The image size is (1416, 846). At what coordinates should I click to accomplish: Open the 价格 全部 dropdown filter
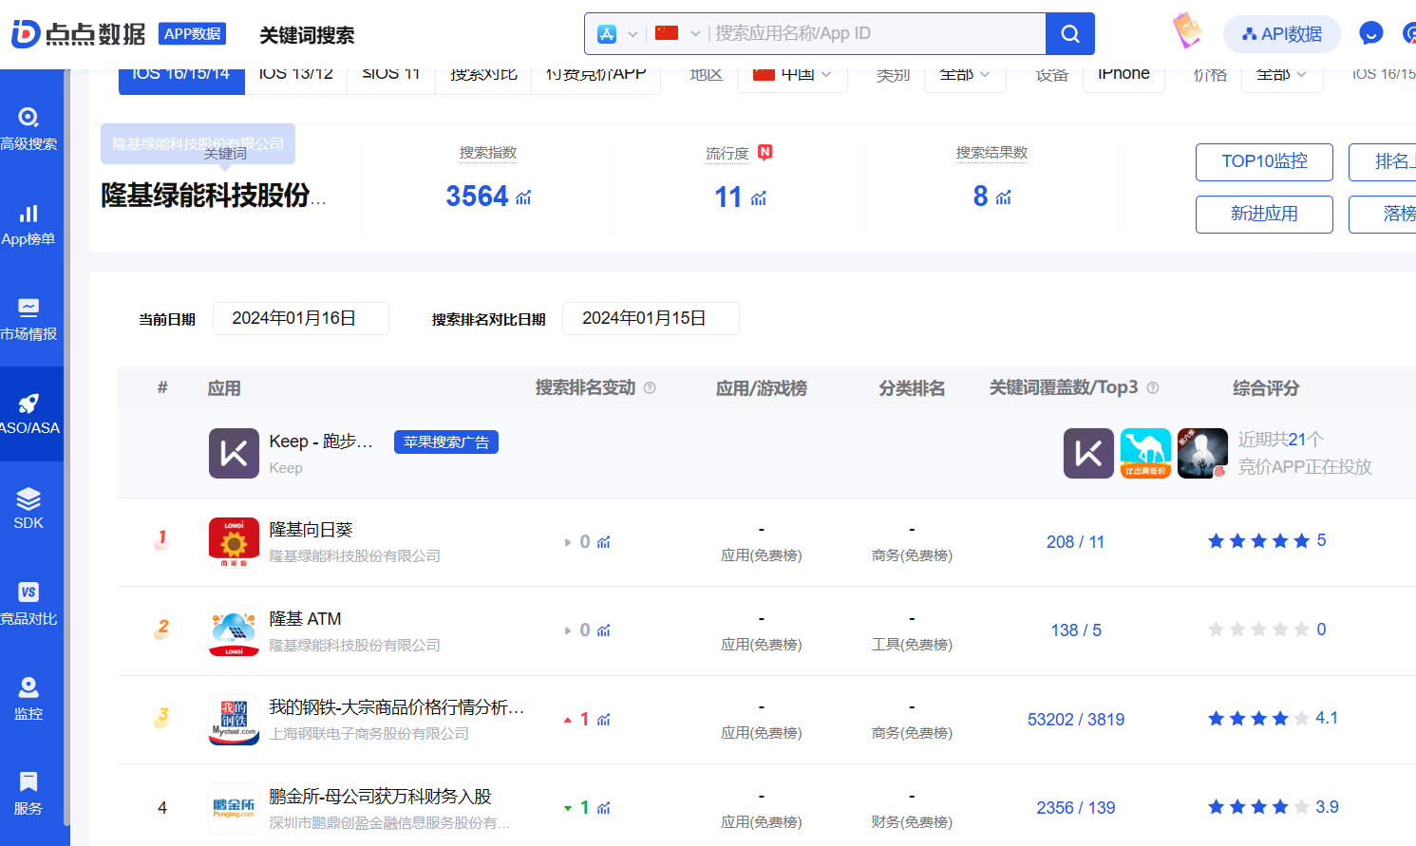(1281, 74)
